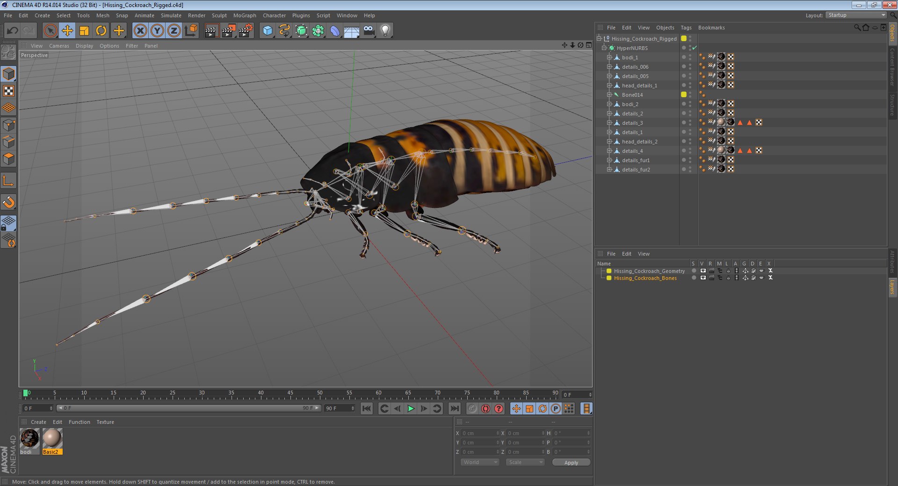This screenshot has width=898, height=486.
Task: Open floor environment objects icon
Action: 352,31
